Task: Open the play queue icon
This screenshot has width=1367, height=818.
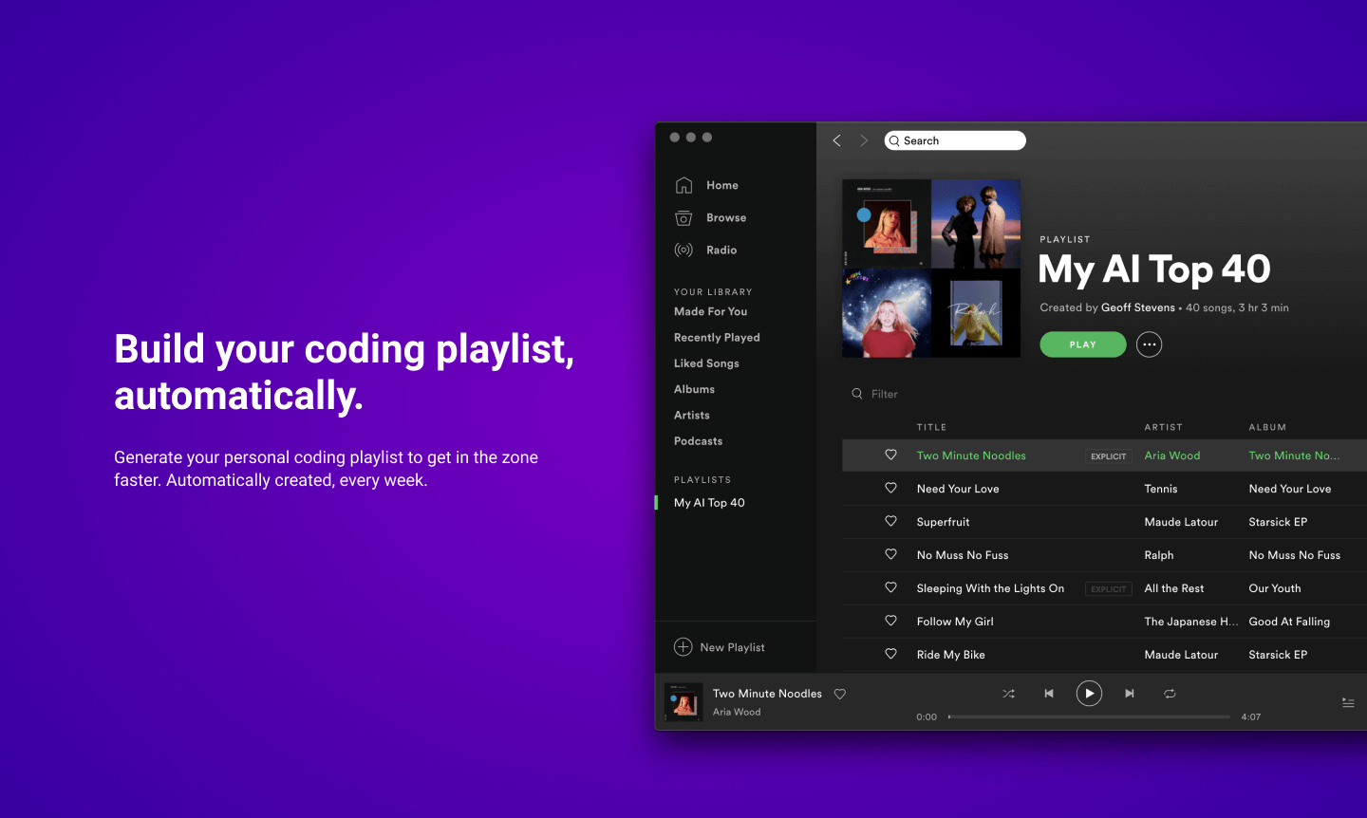Action: tap(1347, 703)
